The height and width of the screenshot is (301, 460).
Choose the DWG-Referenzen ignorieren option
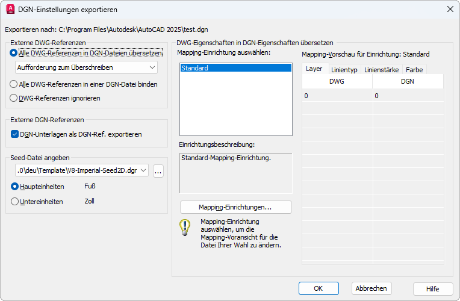coord(14,98)
